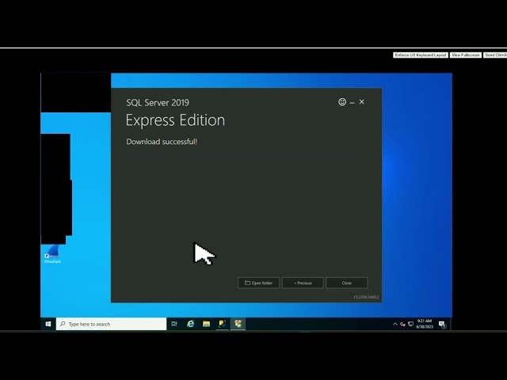Open the clock showing 9:21 AM
507x380 pixels.
click(x=425, y=324)
